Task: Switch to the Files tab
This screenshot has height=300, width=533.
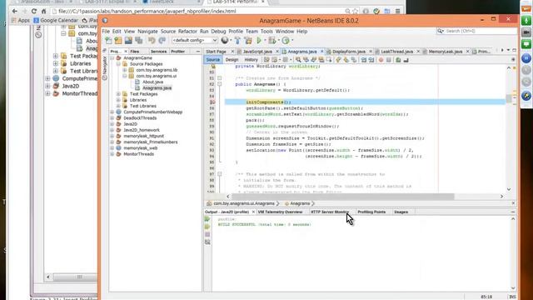Action: (x=135, y=52)
